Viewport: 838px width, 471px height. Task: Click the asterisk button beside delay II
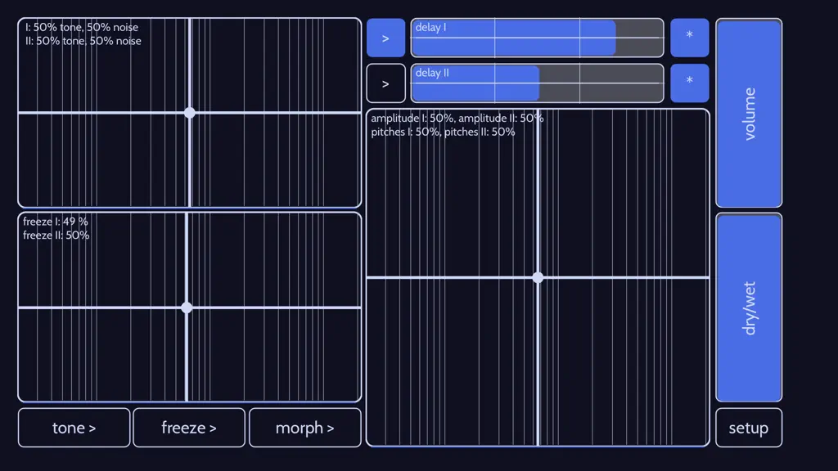point(689,83)
